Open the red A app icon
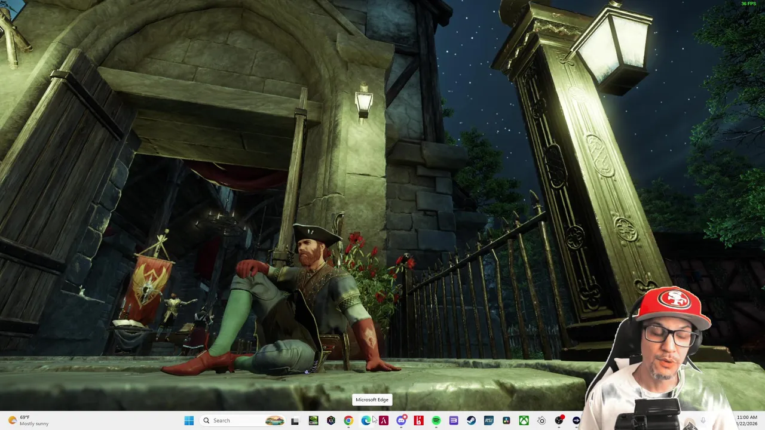 click(x=384, y=420)
